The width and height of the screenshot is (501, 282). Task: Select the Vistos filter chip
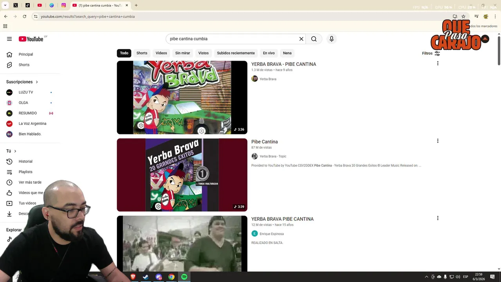click(204, 53)
